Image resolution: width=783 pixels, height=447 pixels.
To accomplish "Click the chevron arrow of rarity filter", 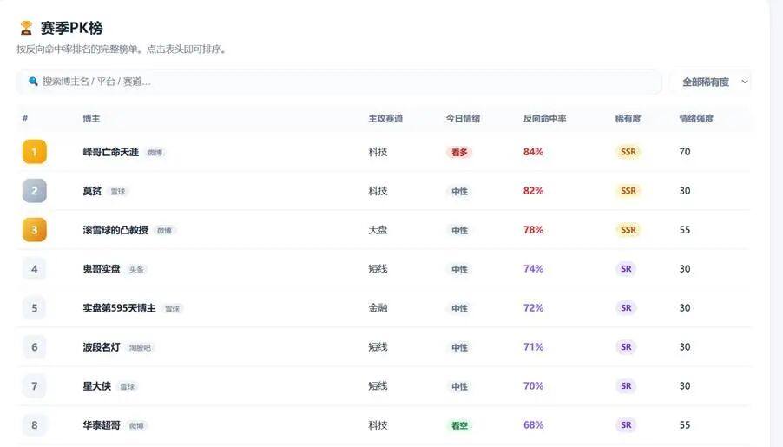I will tap(745, 82).
